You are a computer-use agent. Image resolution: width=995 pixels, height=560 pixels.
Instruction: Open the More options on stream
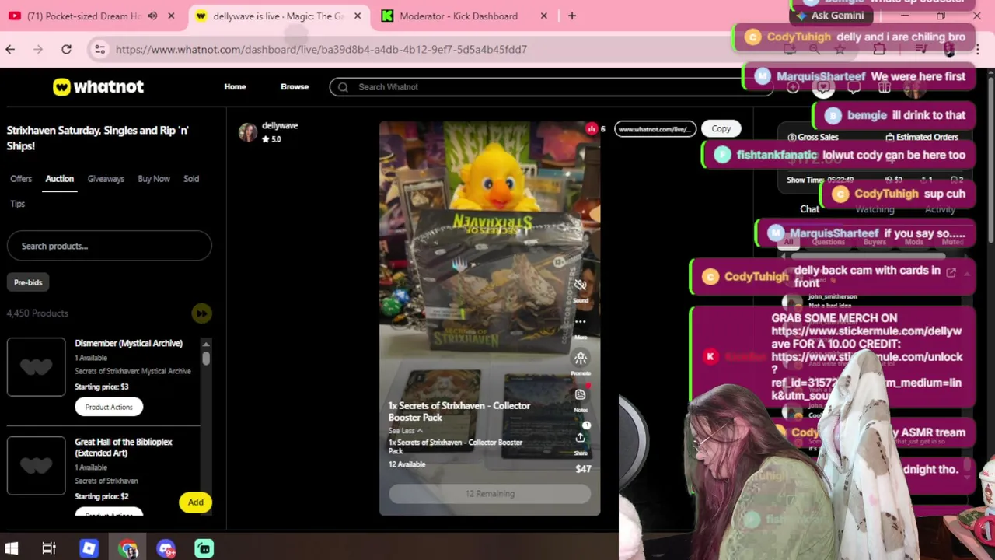coord(581,321)
